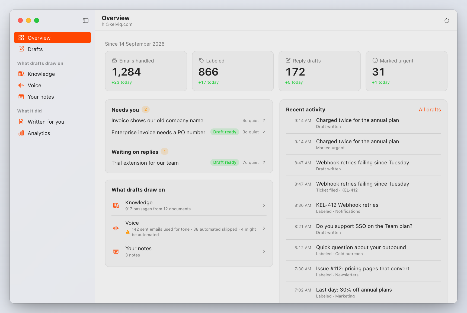Click the Voice warning triangle icon
467x313 pixels.
[x=128, y=232]
